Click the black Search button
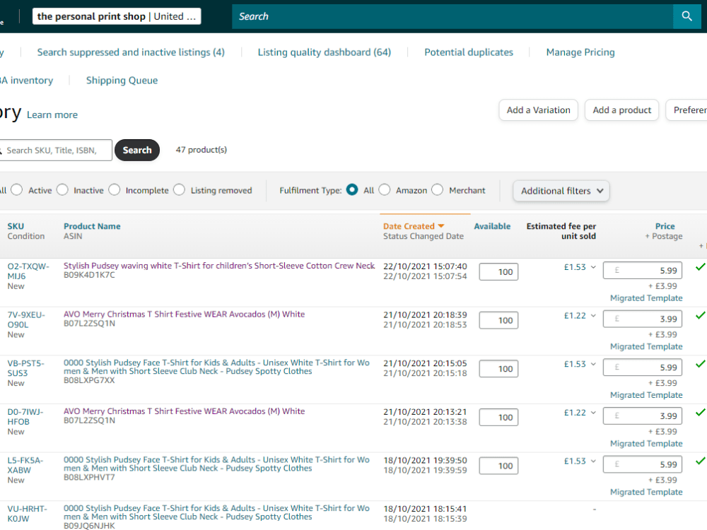Image resolution: width=707 pixels, height=530 pixels. click(x=137, y=150)
